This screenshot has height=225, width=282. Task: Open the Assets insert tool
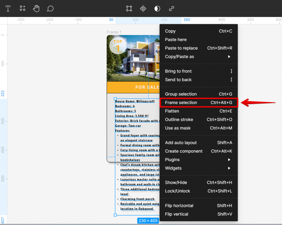(x=22, y=9)
